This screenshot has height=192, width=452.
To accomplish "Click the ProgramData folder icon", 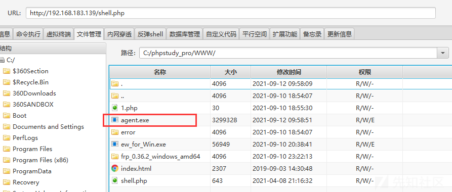I will 7,171.
